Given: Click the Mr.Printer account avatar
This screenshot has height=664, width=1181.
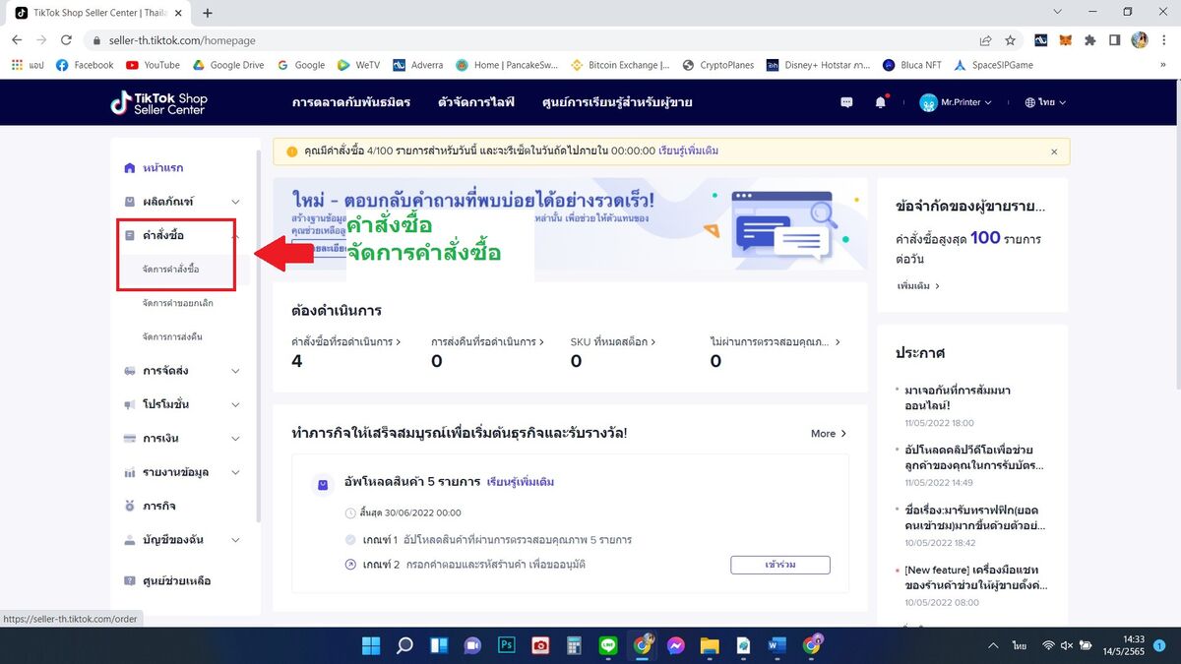Looking at the screenshot, I should 928,102.
